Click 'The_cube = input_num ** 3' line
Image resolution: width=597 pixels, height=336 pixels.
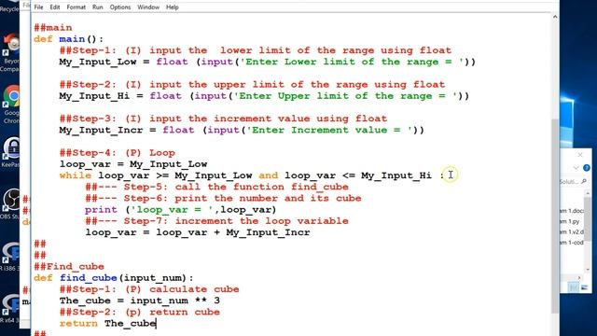(x=140, y=301)
